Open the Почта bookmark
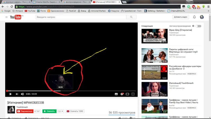Viewport: 211px width, 119px height. tap(41, 11)
